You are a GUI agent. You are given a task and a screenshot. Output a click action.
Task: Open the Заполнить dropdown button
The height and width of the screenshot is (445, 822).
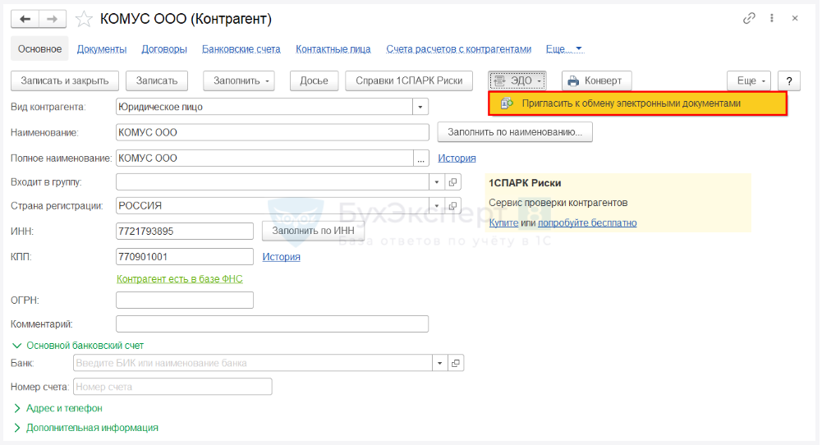click(238, 80)
